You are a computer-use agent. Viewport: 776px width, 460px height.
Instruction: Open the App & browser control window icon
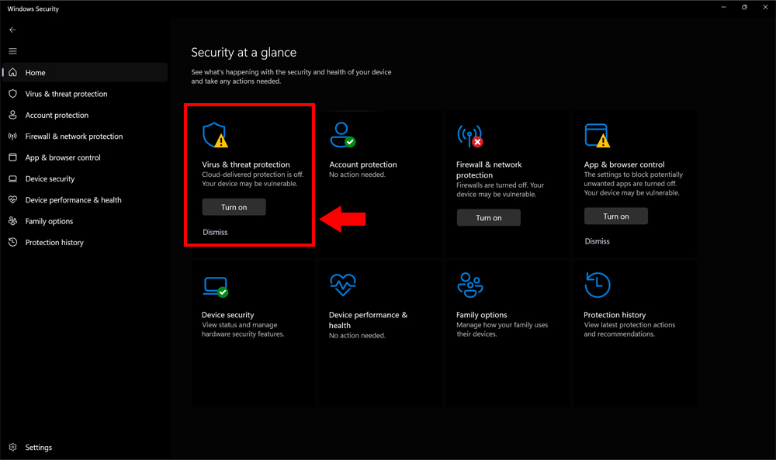(x=597, y=135)
